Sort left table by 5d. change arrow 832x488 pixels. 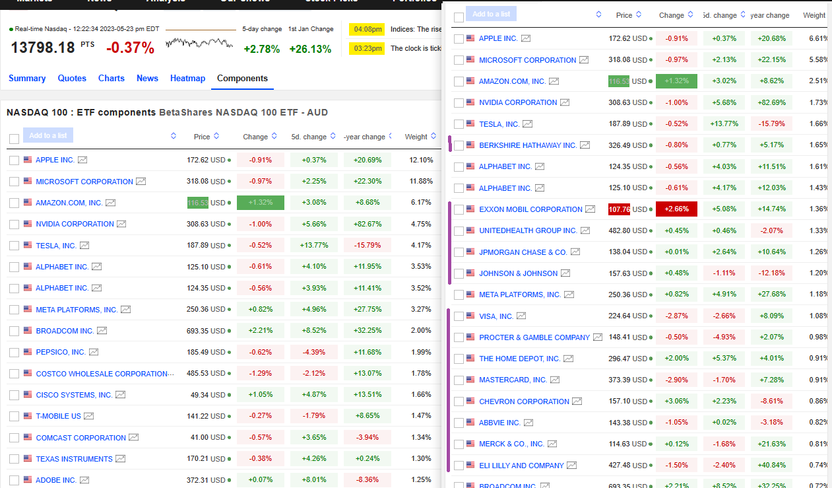(333, 137)
